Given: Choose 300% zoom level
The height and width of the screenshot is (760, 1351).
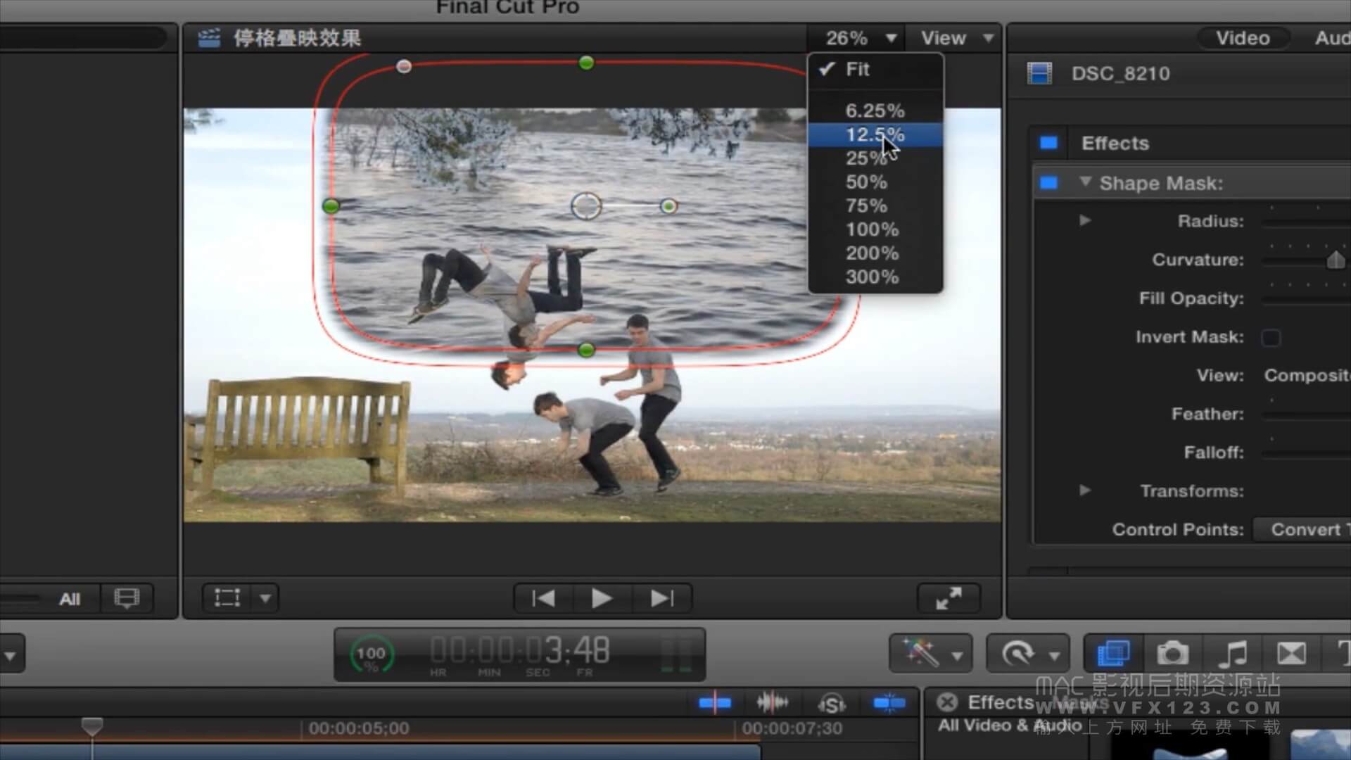Looking at the screenshot, I should (875, 277).
